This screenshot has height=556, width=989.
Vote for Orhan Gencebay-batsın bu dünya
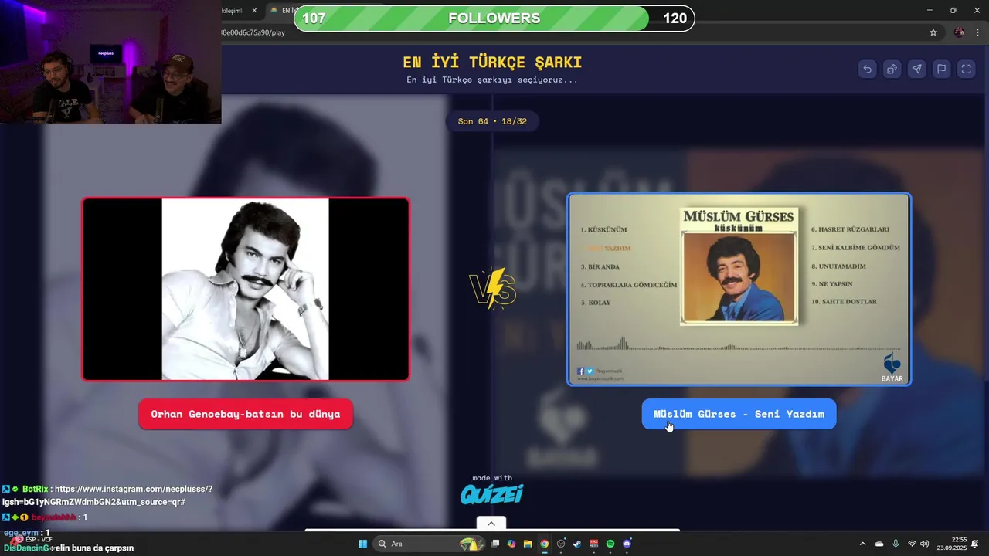246,414
